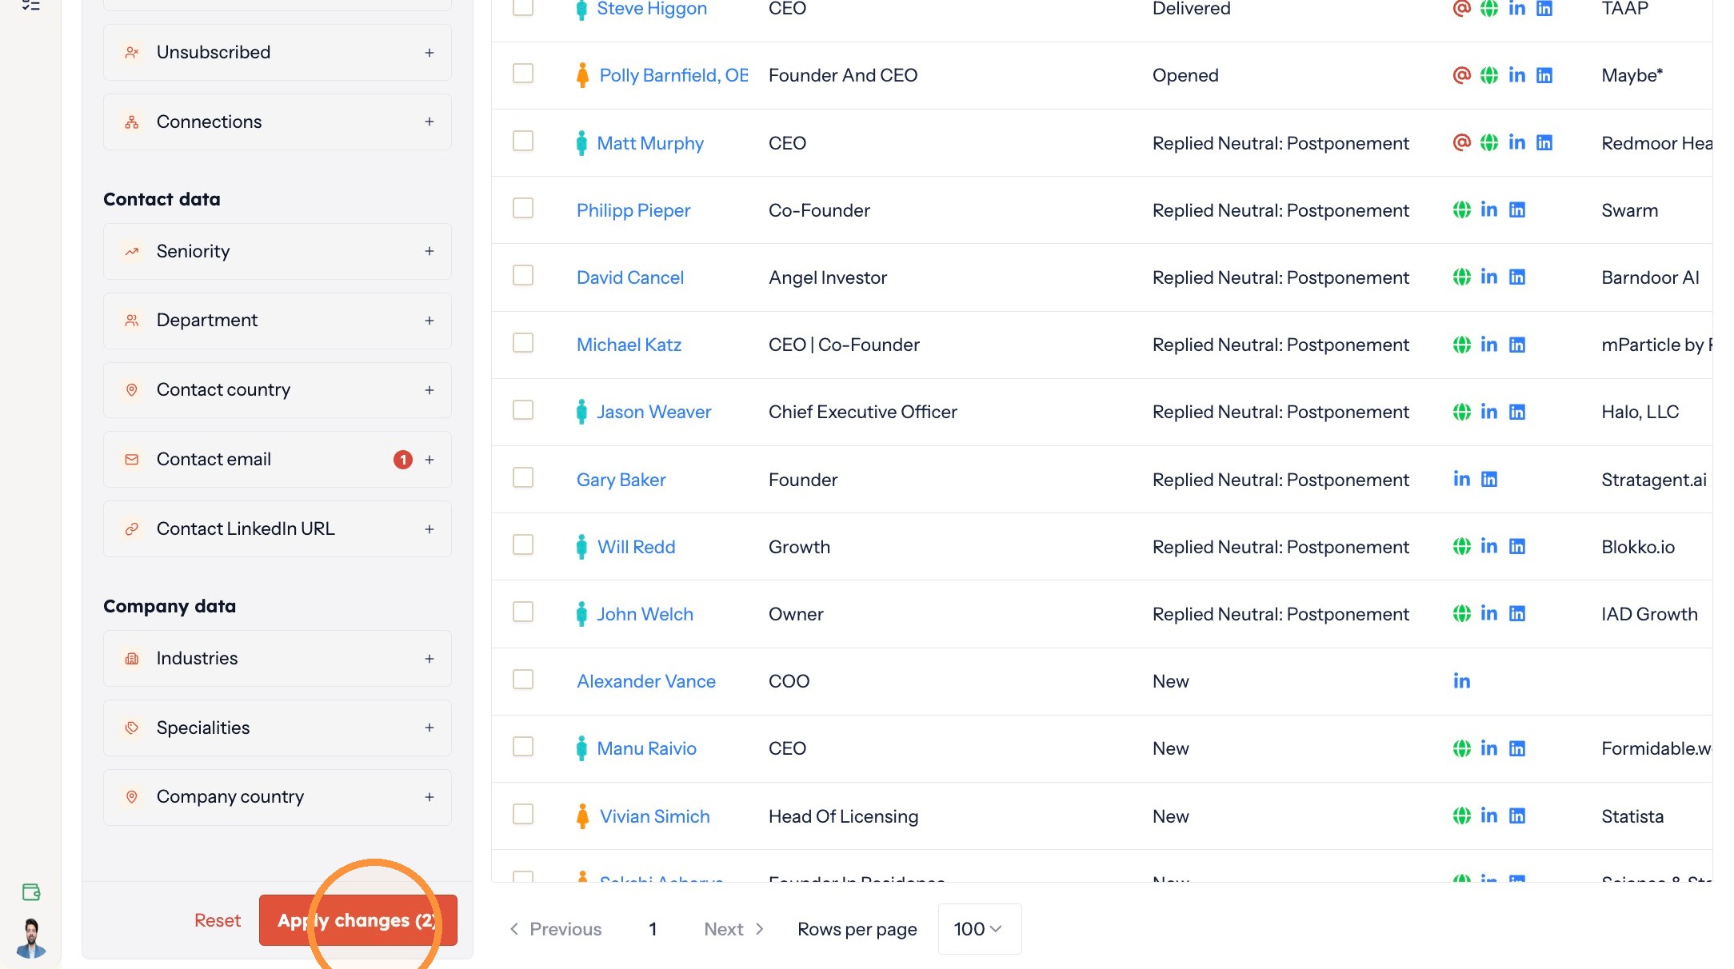The height and width of the screenshot is (969, 1734).
Task: Click email icon in Polly Barnfield row
Action: pyautogui.click(x=1461, y=75)
